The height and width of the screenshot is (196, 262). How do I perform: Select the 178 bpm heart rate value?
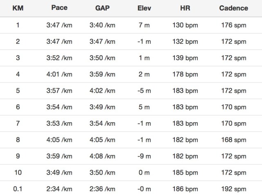tap(185, 74)
